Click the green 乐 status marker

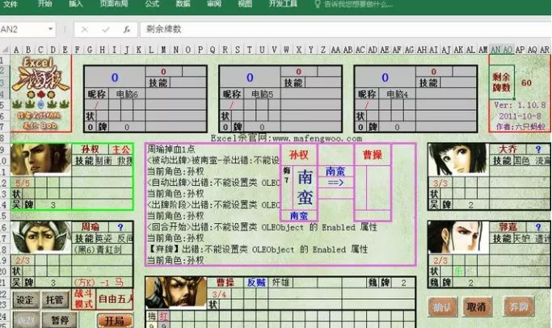tap(458, 271)
